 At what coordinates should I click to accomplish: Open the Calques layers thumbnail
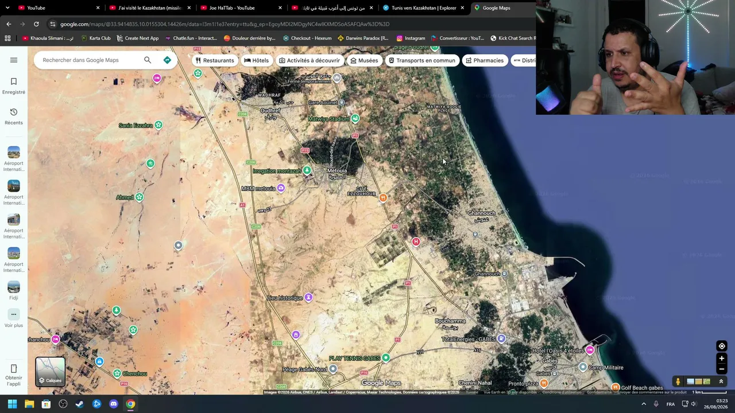point(50,372)
